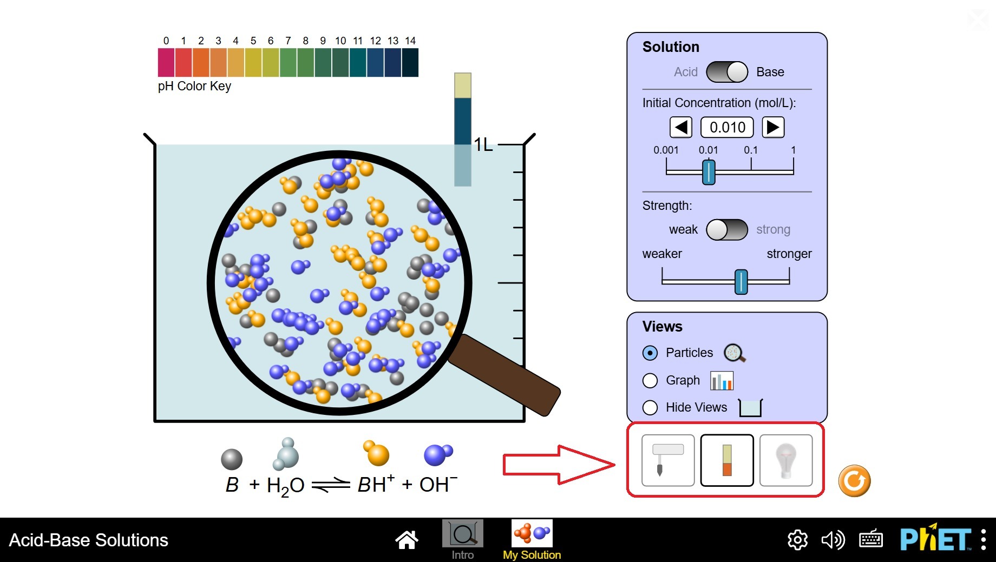Click the pH 0 magenta swatch
The width and height of the screenshot is (996, 562).
point(166,62)
